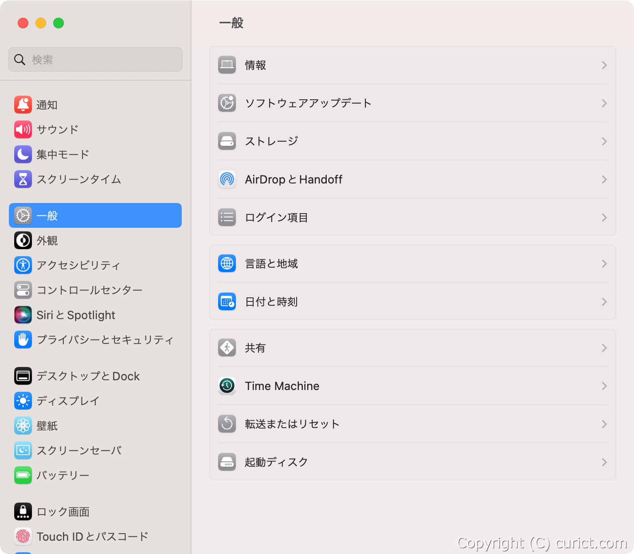Image resolution: width=634 pixels, height=554 pixels.
Task: Expand the ストレージ row chevron
Action: coord(604,141)
